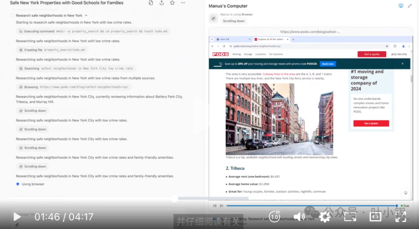
Task: Collapse the Research safe neighborhoods in New York step
Action: point(86,16)
